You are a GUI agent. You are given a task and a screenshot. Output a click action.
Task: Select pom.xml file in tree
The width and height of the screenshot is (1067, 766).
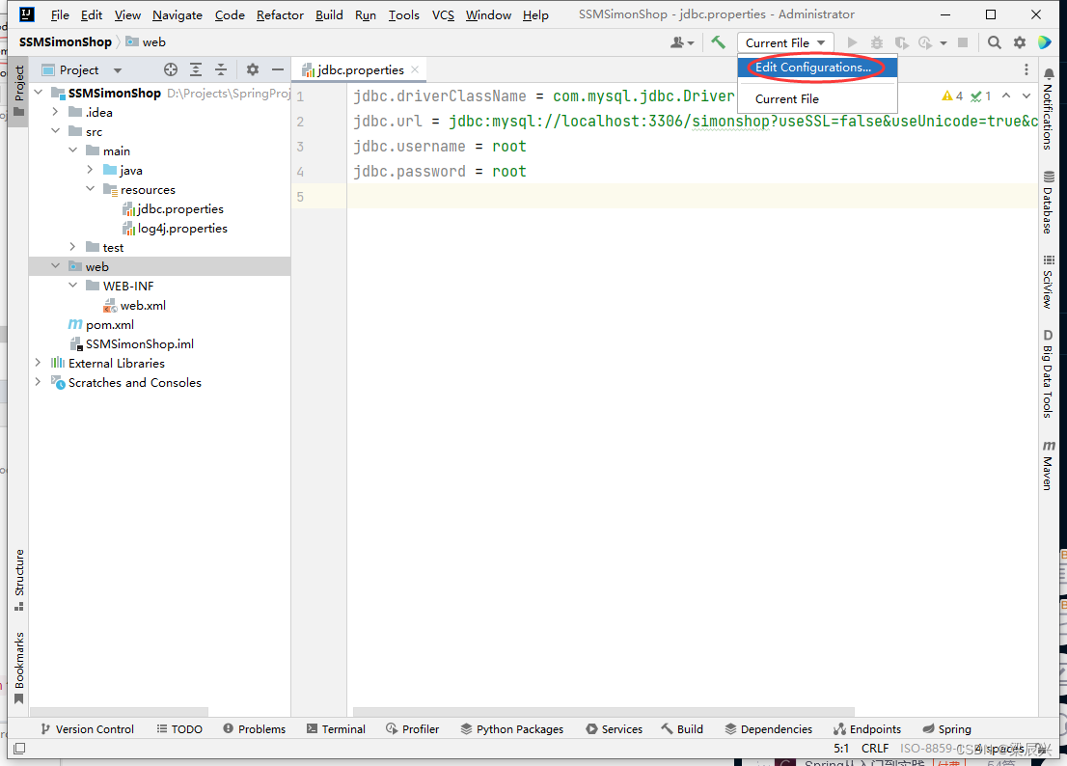click(x=101, y=324)
